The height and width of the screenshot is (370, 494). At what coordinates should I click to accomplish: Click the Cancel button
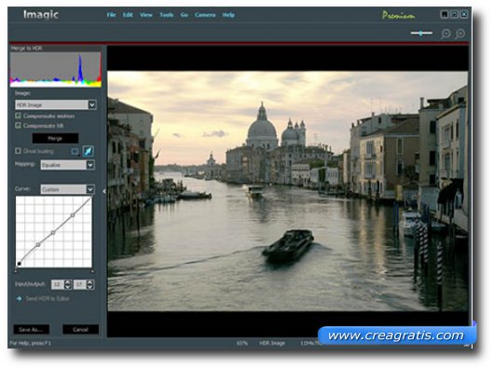click(x=80, y=329)
